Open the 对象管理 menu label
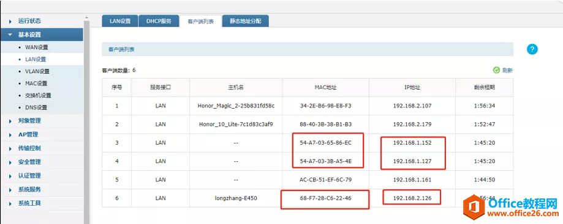The image size is (563, 224). tap(29, 121)
